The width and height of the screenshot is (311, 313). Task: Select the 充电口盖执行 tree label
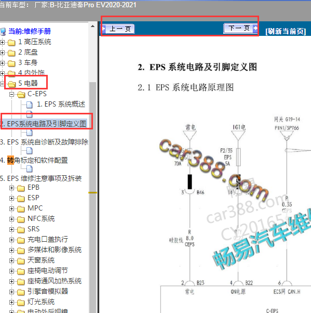(48, 239)
